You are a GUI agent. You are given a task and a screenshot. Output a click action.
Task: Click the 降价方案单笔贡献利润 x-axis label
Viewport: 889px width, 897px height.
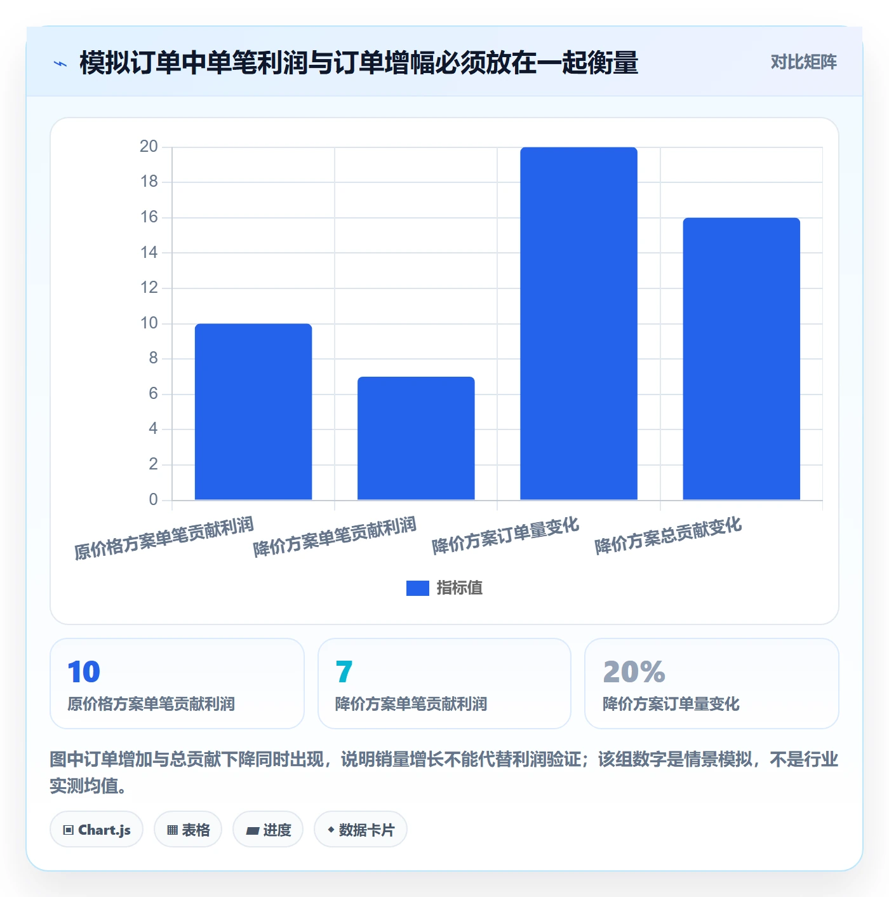tap(335, 537)
